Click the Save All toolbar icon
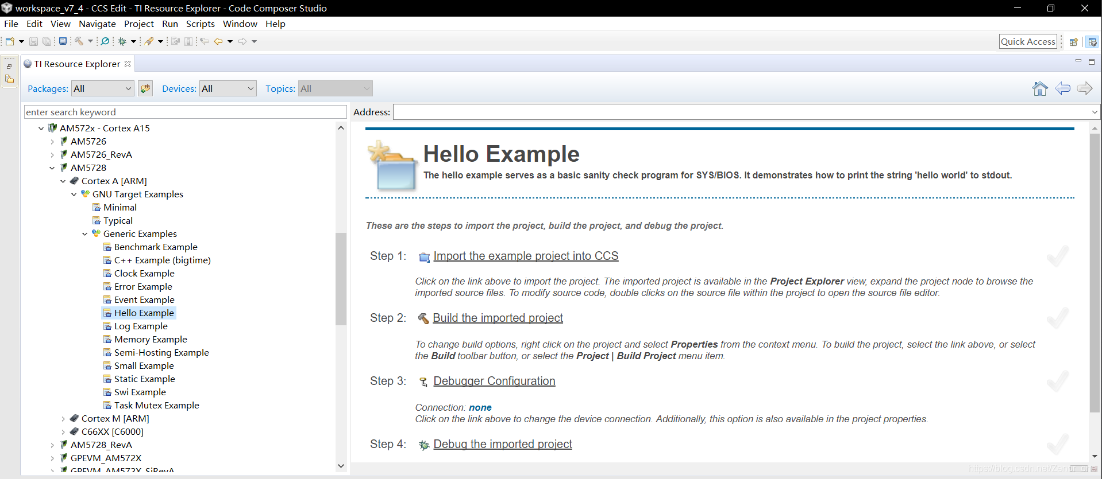Viewport: 1102px width, 479px height. 47,41
